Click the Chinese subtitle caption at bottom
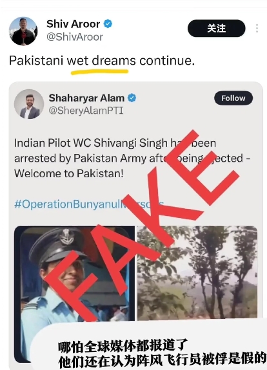267x370 pixels. 162,353
